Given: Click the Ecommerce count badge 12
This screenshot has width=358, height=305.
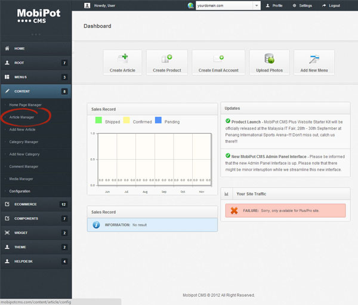Looking at the screenshot, I should 63,204.
